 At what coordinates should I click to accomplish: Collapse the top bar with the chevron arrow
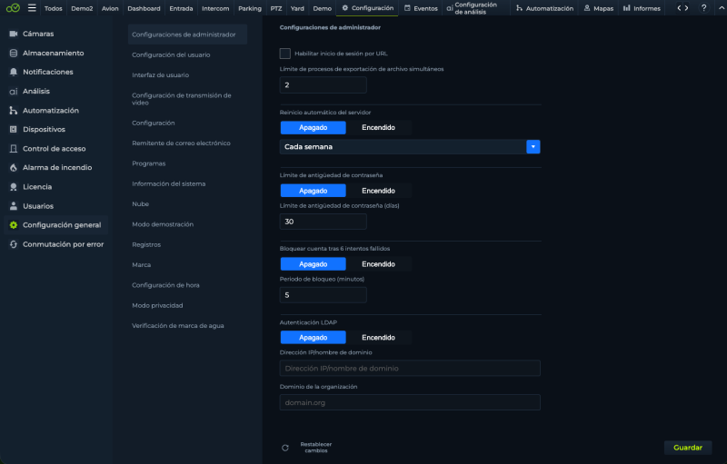722,8
